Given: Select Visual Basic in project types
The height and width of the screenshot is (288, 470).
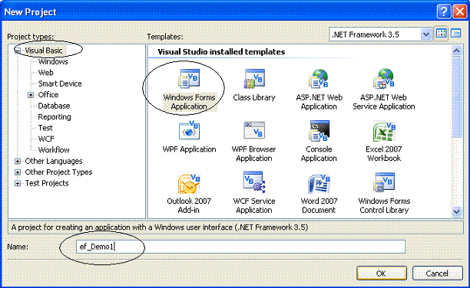Looking at the screenshot, I should (x=44, y=51).
